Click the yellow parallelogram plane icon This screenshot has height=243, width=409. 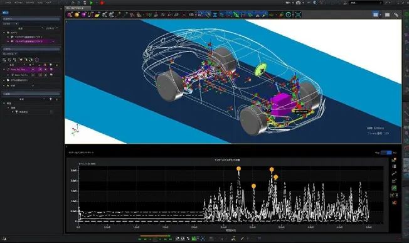97,15
